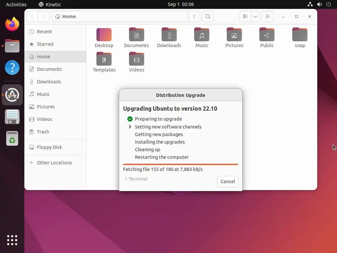337x253 pixels.
Task: Select Home in the sidebar
Action: 55,57
